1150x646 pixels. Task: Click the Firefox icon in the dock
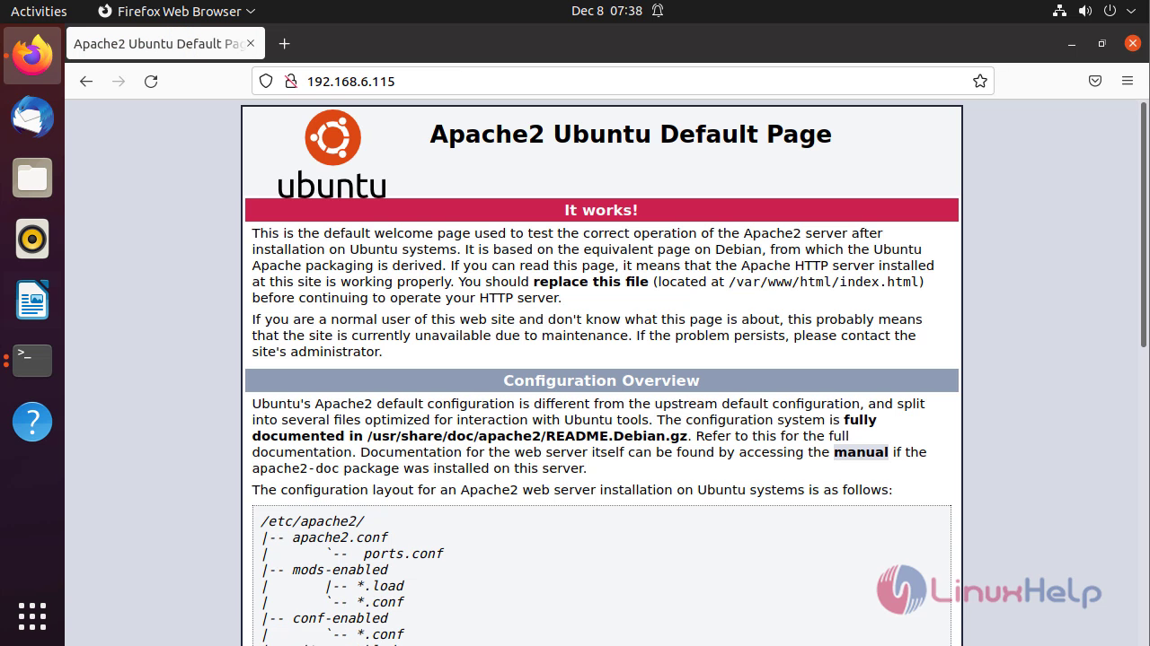point(32,56)
